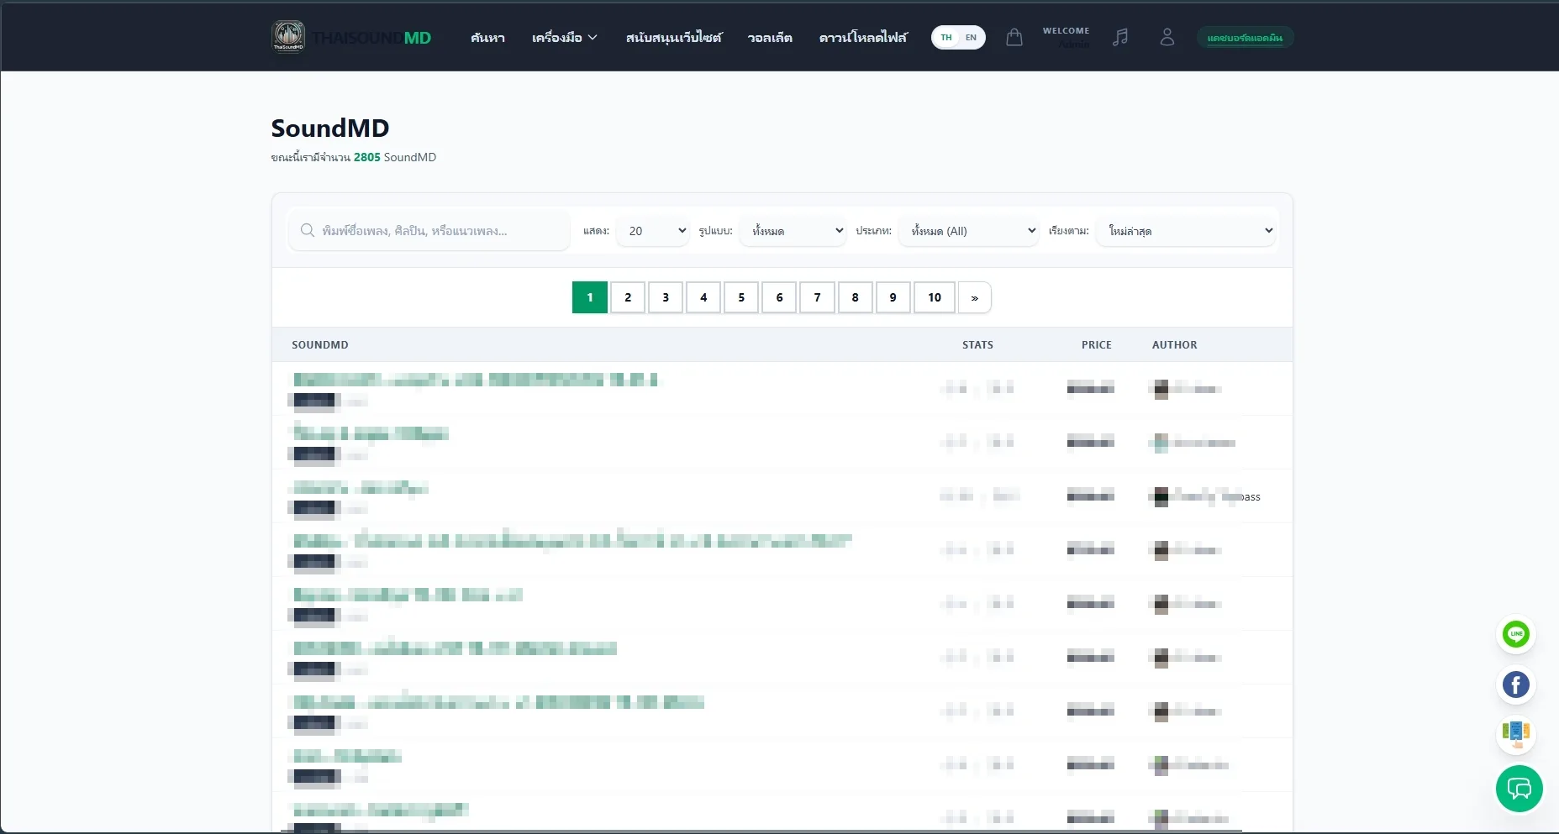Click the colorful floating icon below Facebook

coord(1516,735)
